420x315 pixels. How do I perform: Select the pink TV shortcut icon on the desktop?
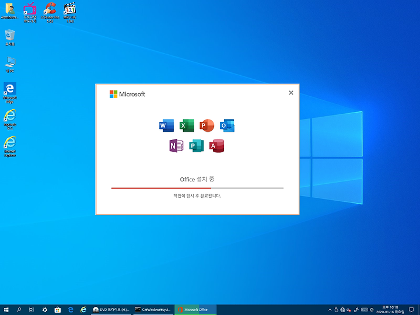tap(30, 12)
